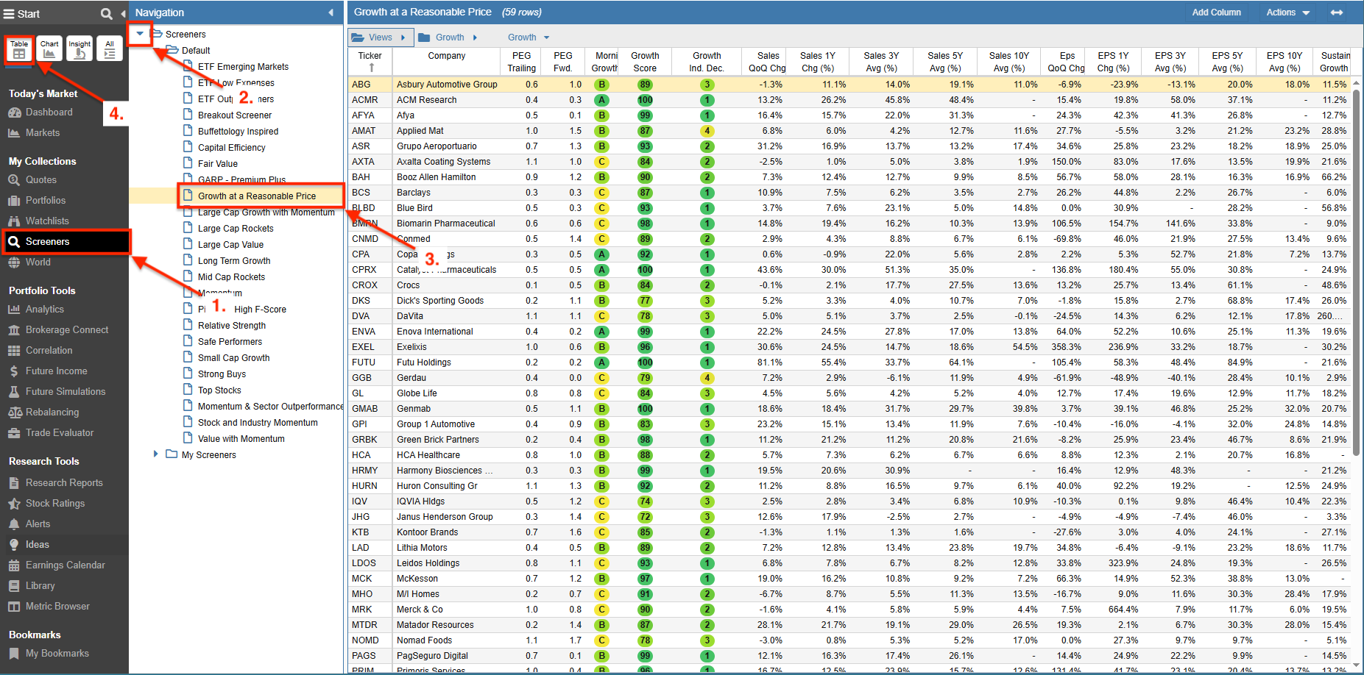Click Growth Score 100 for CPRX
The image size is (1364, 675).
645,270
